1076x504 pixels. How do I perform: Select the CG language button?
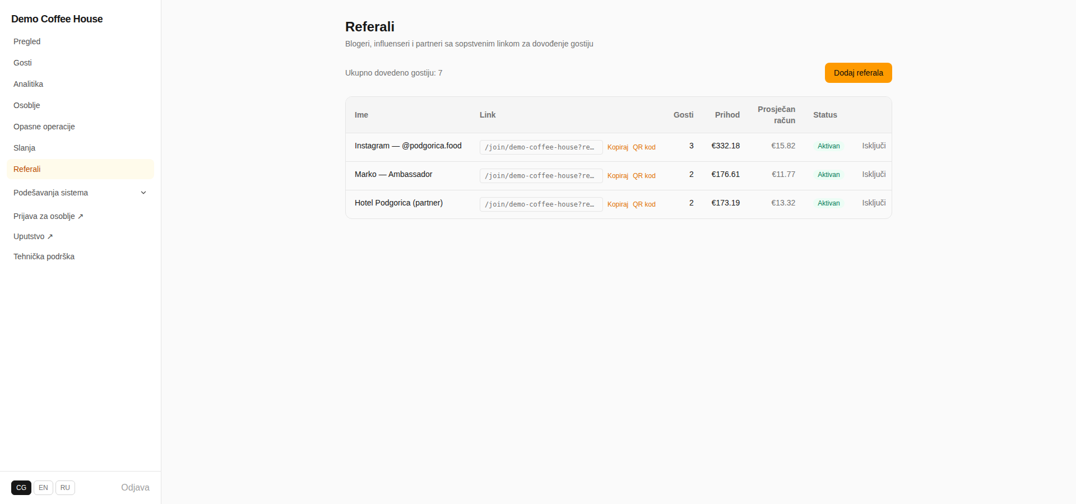(21, 488)
